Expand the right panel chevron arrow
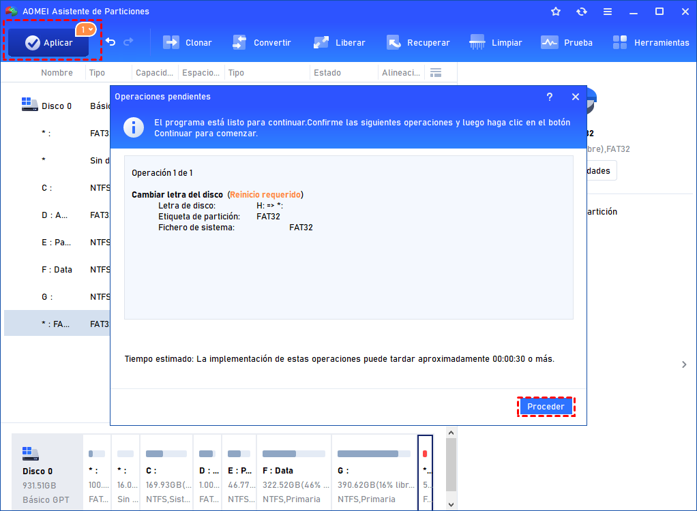The height and width of the screenshot is (511, 697). pyautogui.click(x=684, y=365)
